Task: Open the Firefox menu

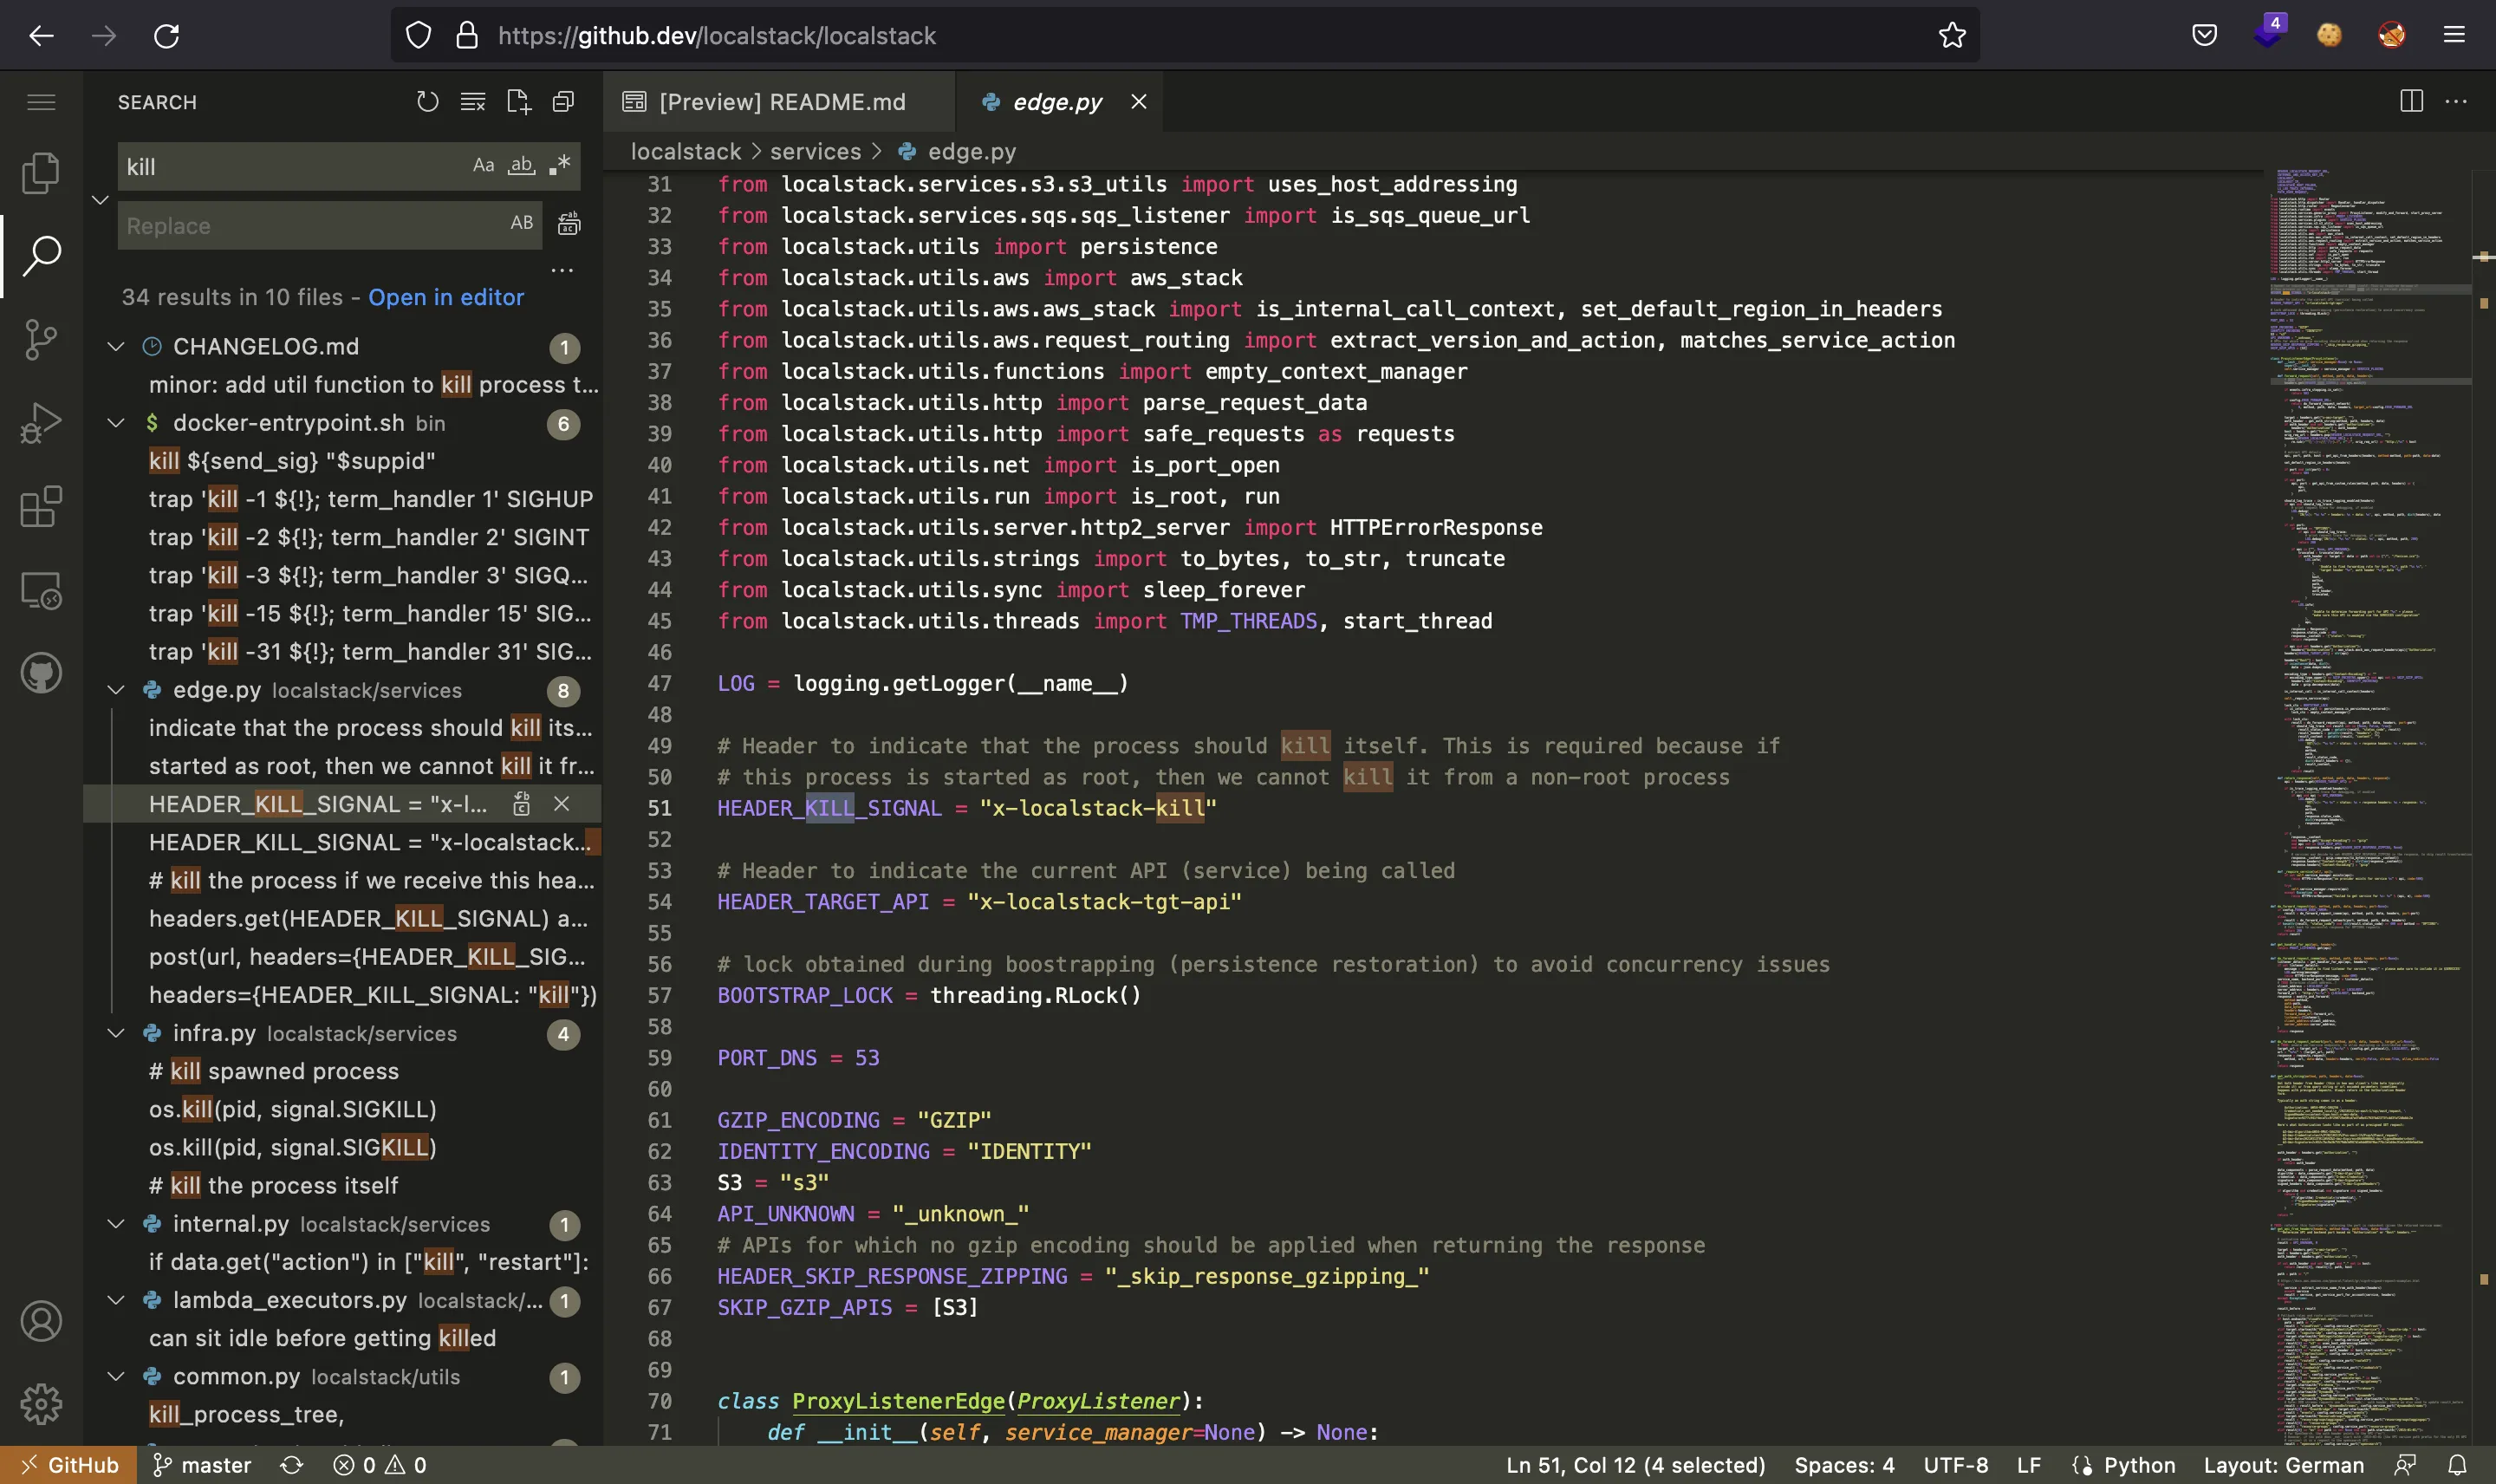Action: coord(2454,35)
